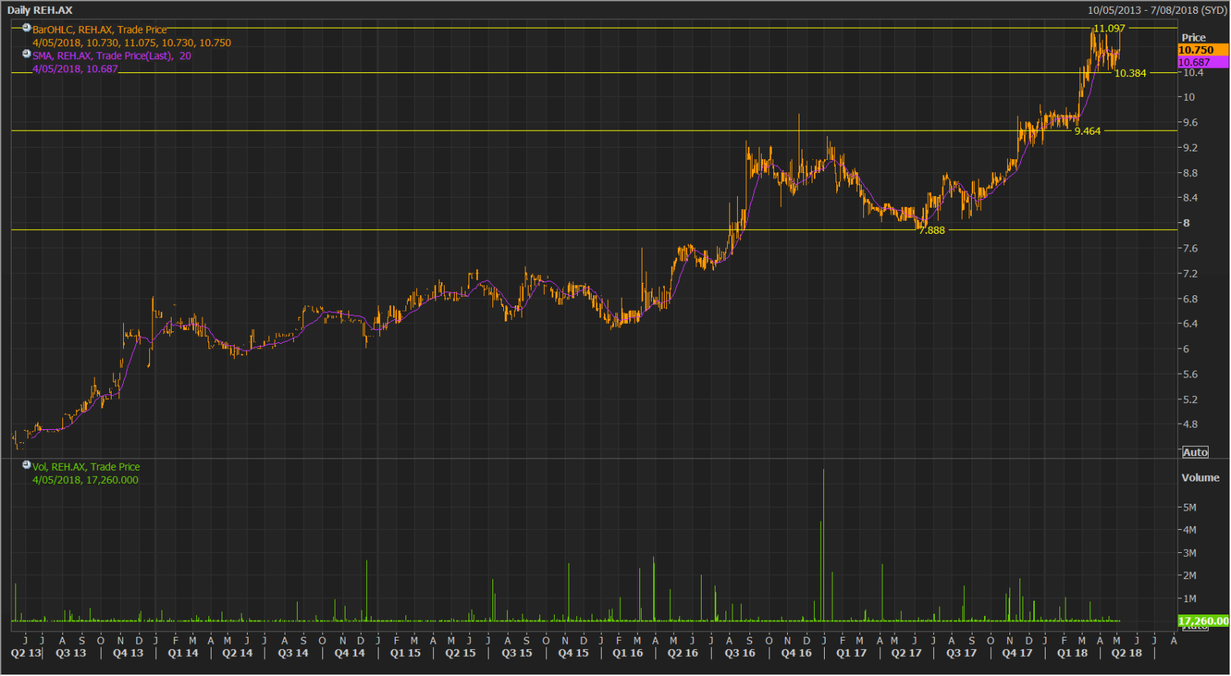Click the Q2 15 quarter label
The image size is (1231, 676).
point(460,653)
